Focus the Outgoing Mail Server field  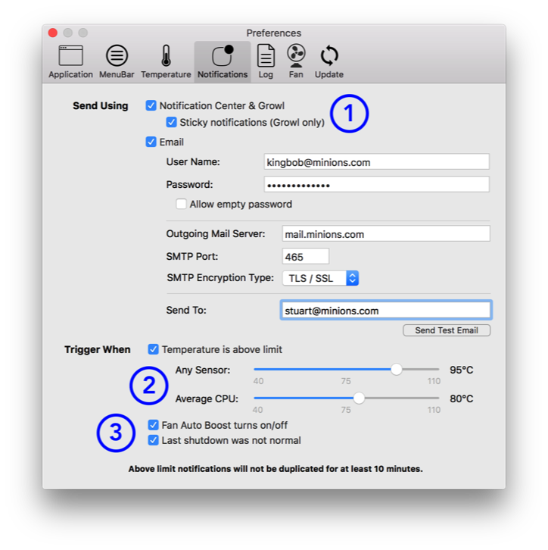pyautogui.click(x=385, y=234)
